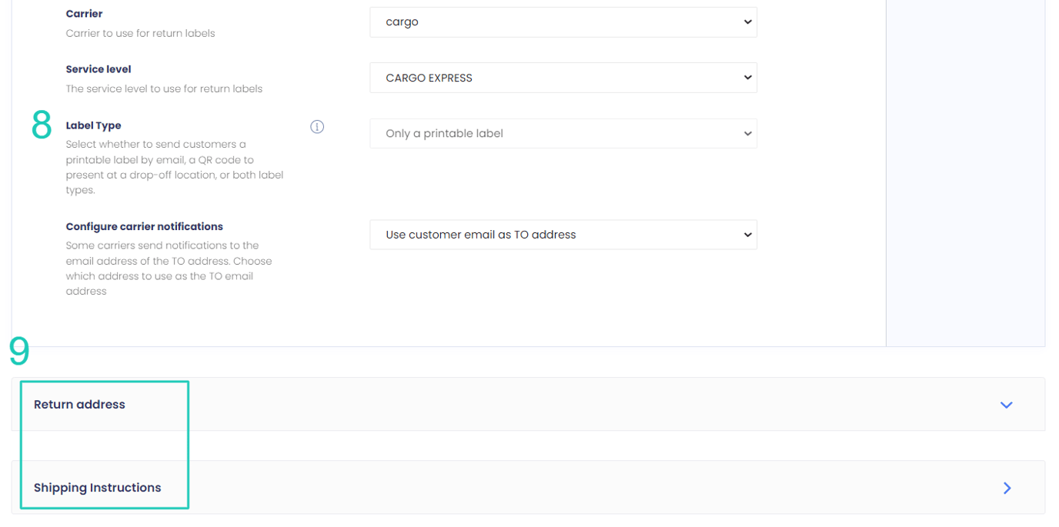
Task: Click the Service level field label
Action: point(99,69)
